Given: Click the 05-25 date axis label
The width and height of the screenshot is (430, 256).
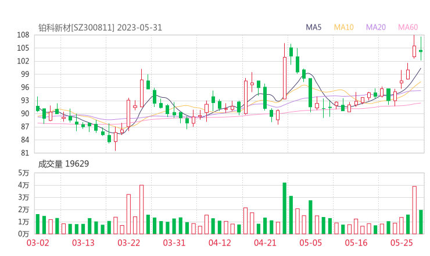Looking at the screenshot, I should (402, 243).
